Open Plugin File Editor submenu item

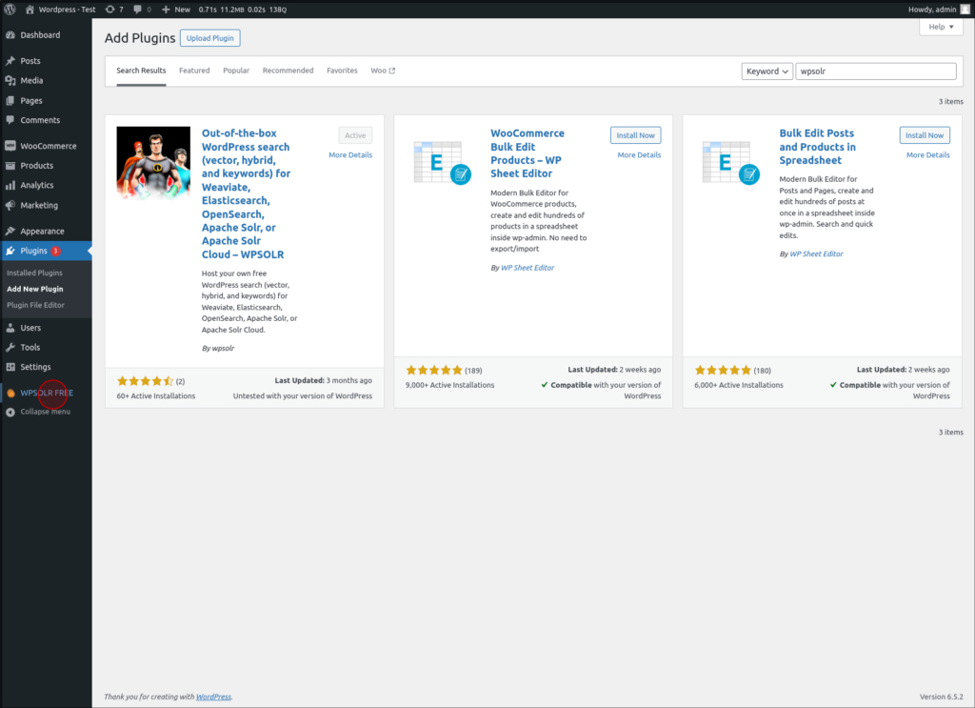35,306
